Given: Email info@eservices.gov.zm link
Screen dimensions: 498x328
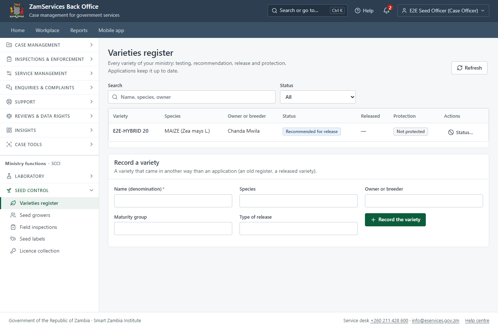Looking at the screenshot, I should click(435, 321).
